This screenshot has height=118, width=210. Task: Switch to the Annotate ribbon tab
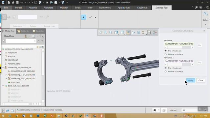point(49,8)
